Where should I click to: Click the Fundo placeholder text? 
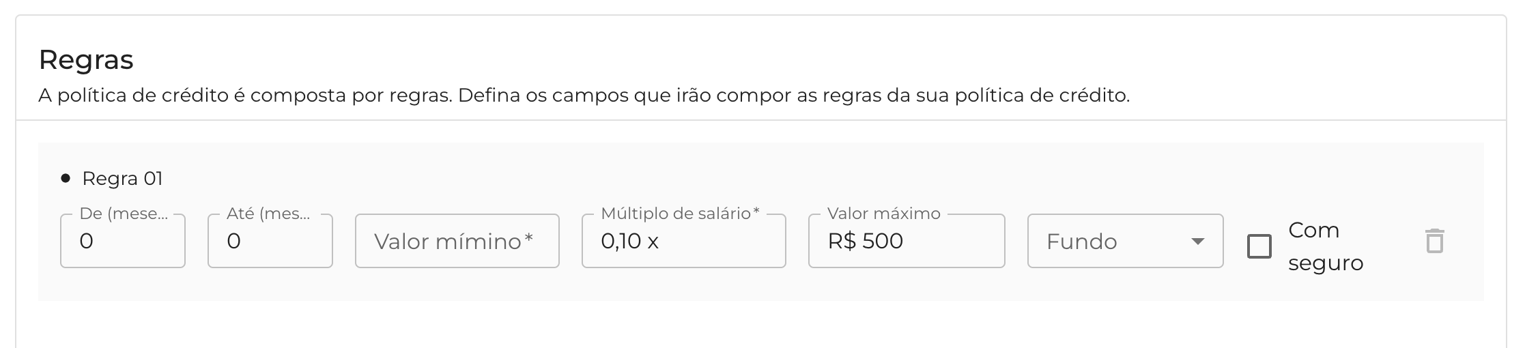click(x=1081, y=242)
